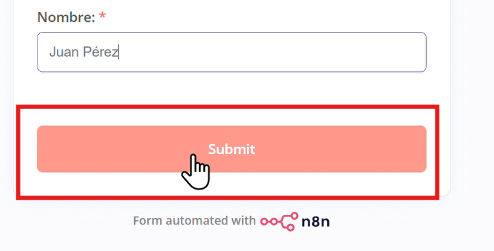The width and height of the screenshot is (494, 251).
Task: Click the asterisk beside Nombre
Action: click(102, 16)
